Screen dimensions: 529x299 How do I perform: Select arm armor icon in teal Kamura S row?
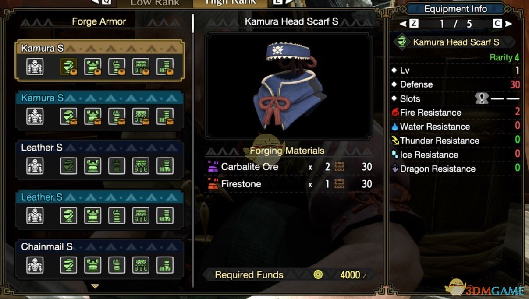point(117,116)
